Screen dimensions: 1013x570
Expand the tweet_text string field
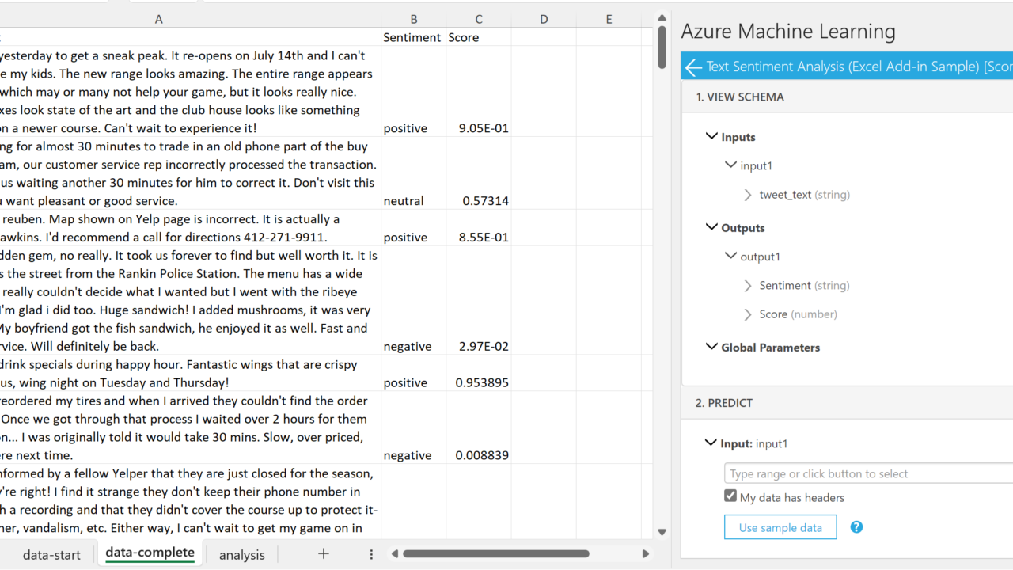pos(748,195)
